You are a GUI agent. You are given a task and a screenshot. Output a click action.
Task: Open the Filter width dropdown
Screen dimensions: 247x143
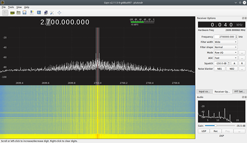226,42
